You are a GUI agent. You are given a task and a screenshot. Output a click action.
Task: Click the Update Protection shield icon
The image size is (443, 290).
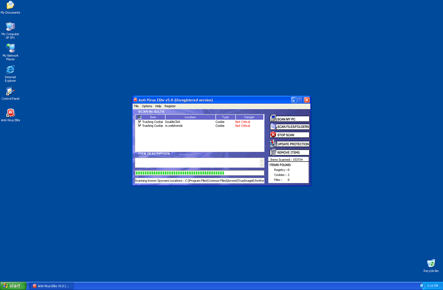coord(273,143)
